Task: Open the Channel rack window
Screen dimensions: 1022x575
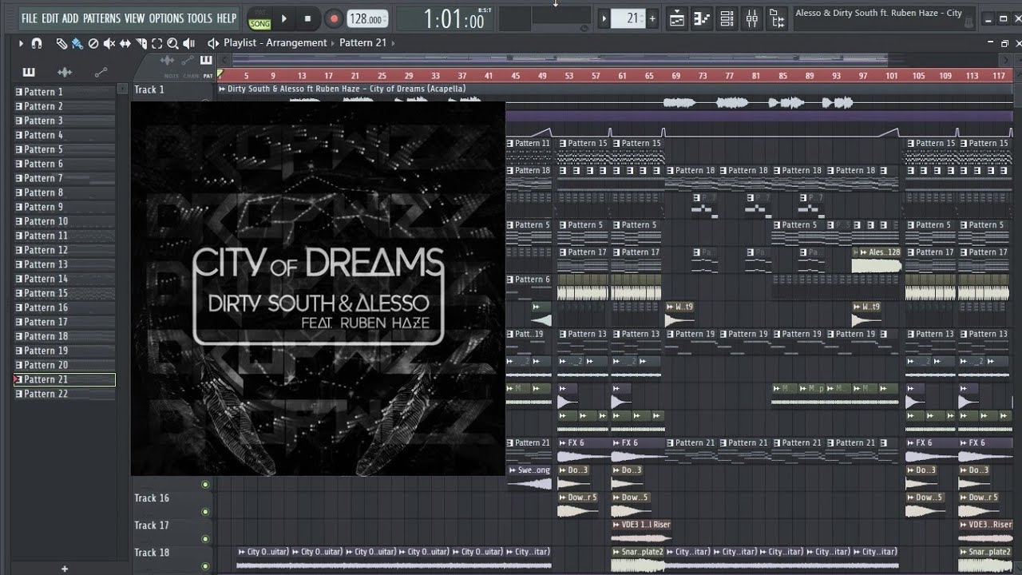Action: [x=727, y=18]
